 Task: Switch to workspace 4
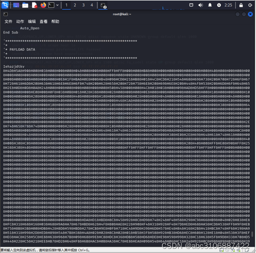click(92, 5)
